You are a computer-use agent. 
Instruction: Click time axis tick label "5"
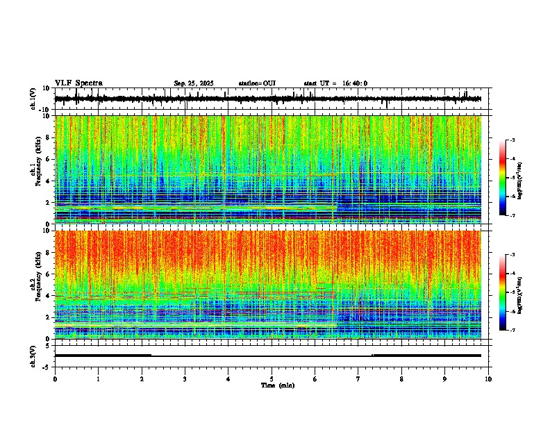pyautogui.click(x=272, y=379)
